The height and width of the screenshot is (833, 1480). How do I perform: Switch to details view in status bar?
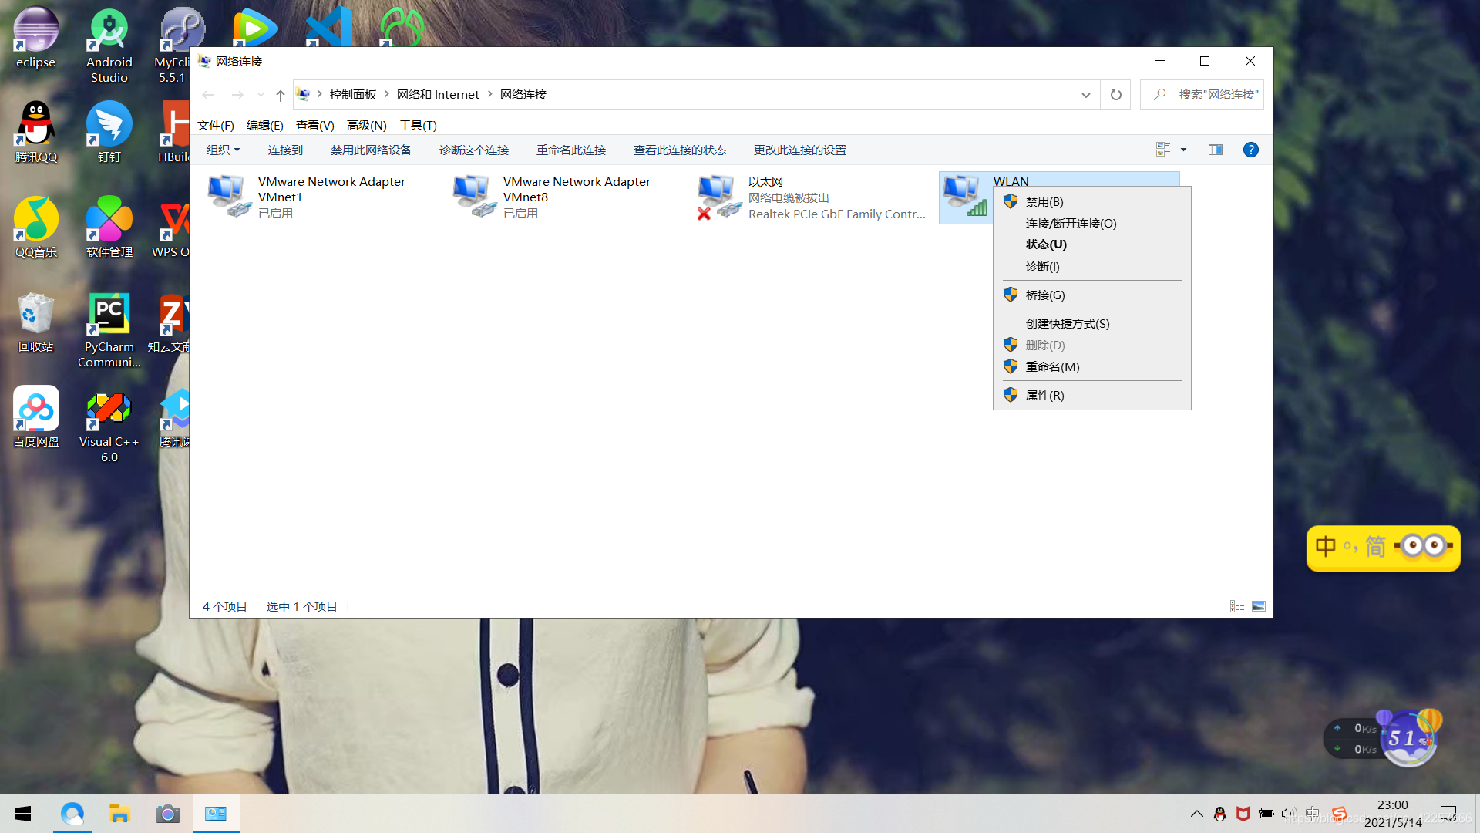click(1237, 606)
